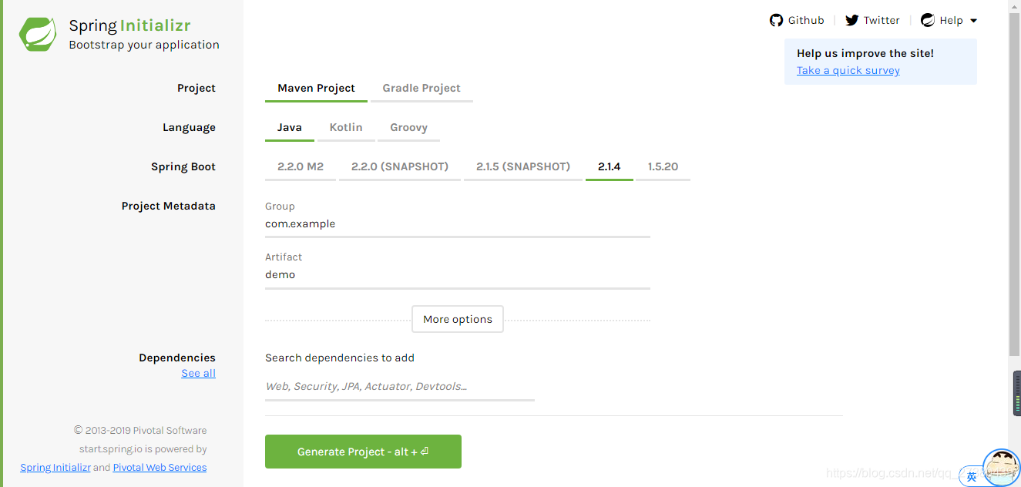The image size is (1021, 487).
Task: Click the Group input field com.example
Action: (458, 224)
